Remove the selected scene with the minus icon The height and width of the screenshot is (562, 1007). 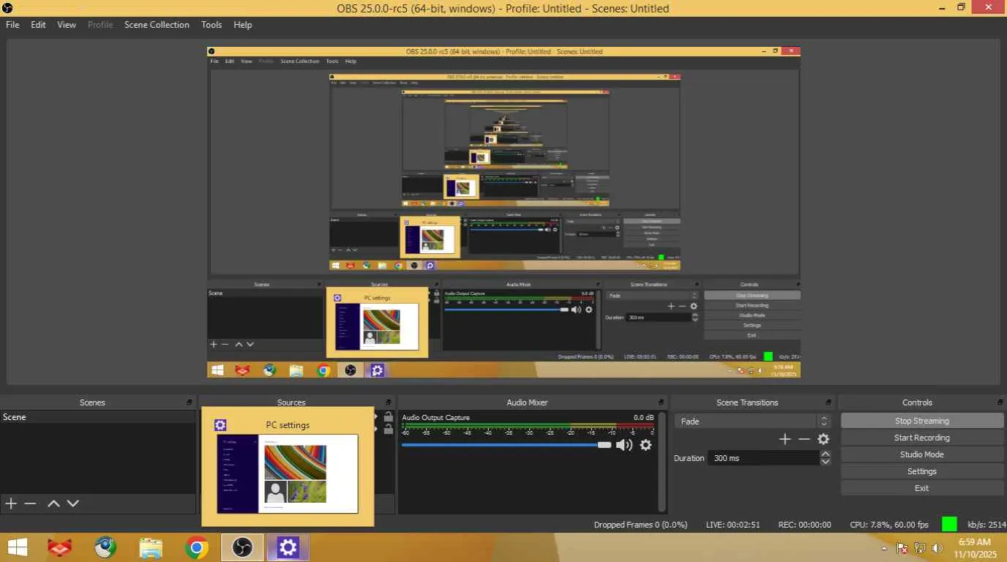coord(30,503)
